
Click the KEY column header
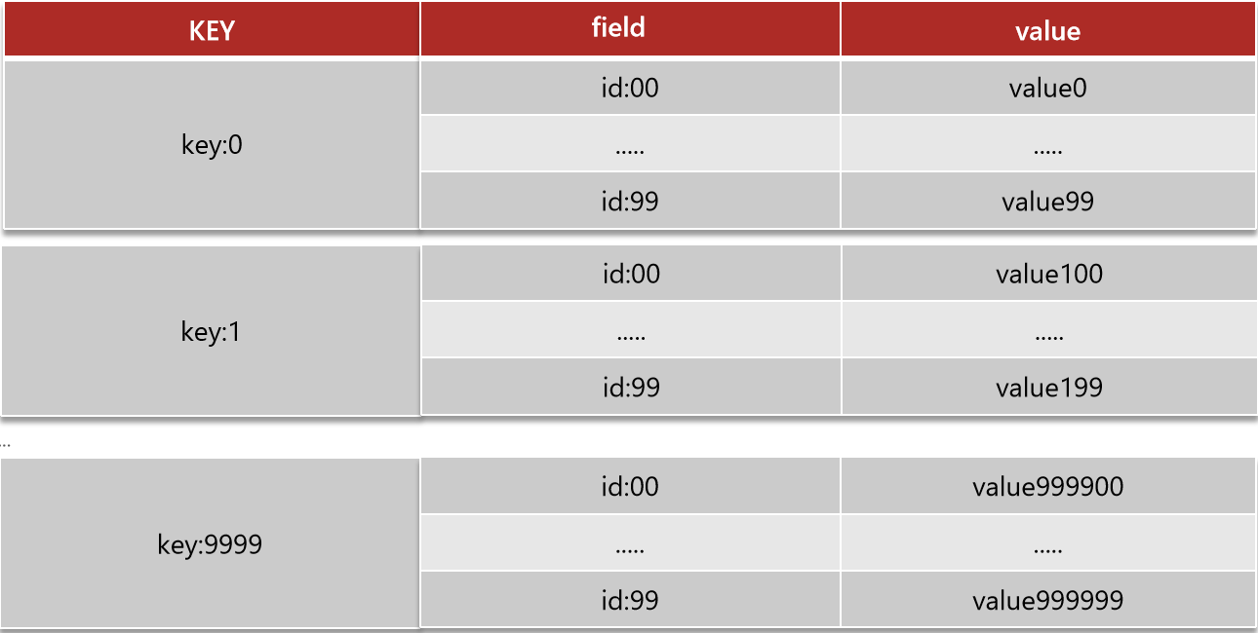point(212,30)
